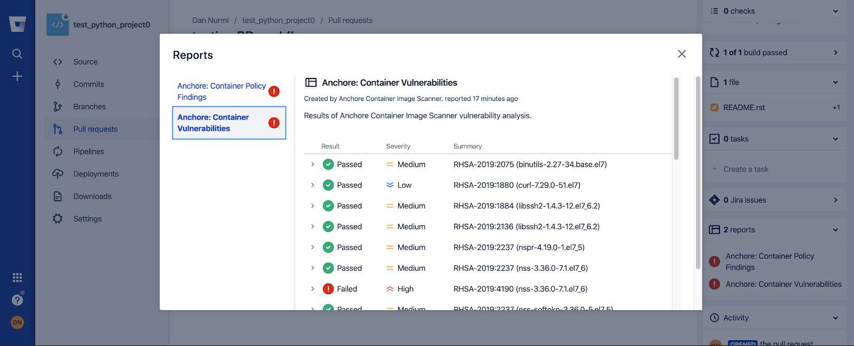854x346 pixels.
Task: Open the help question mark icon
Action: [17, 300]
